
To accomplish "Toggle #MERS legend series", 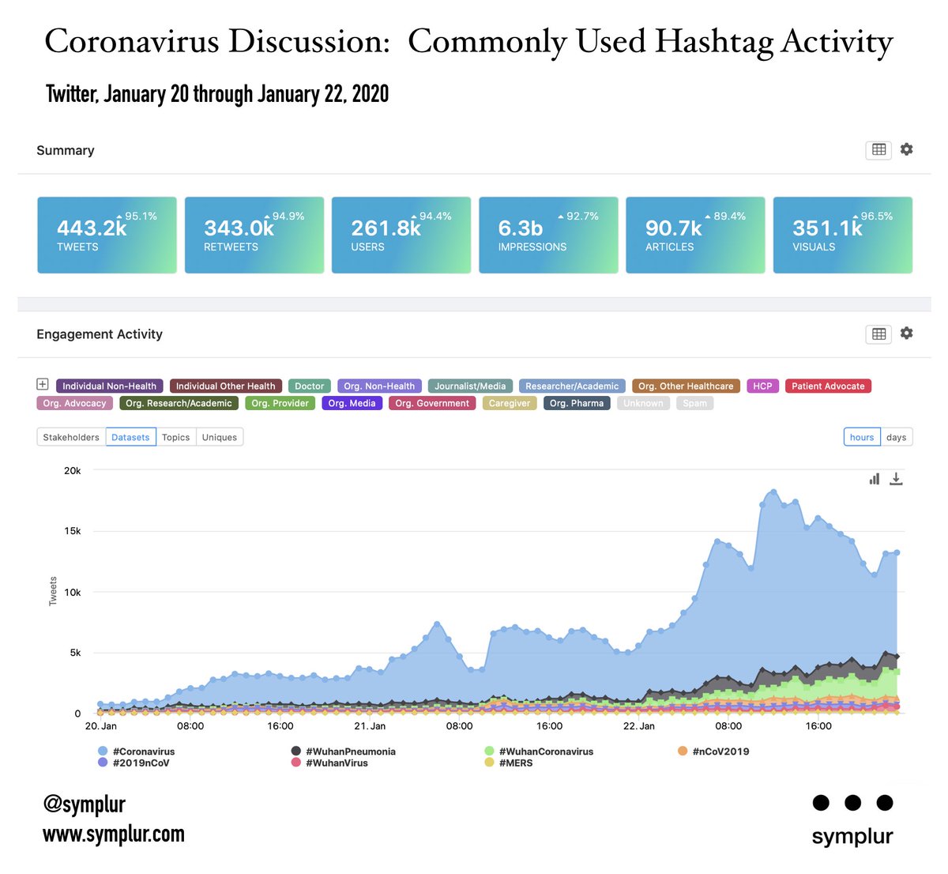I will coord(509,763).
